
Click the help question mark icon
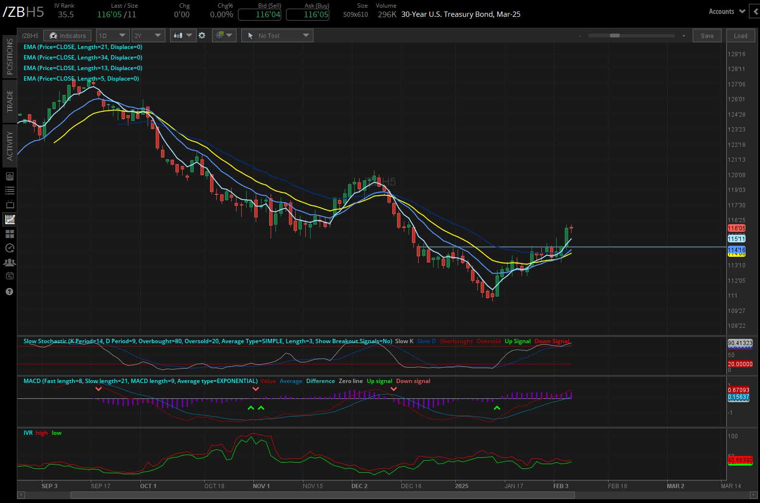10,292
